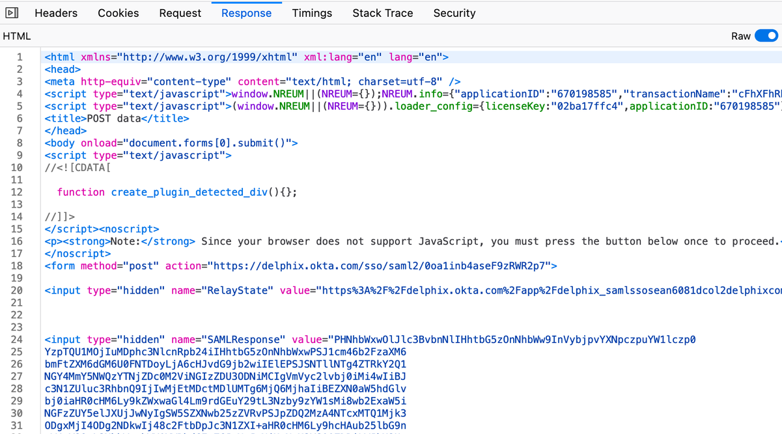Viewport: 782px width, 434px height.
Task: Open the Stack Trace tab
Action: click(x=382, y=13)
